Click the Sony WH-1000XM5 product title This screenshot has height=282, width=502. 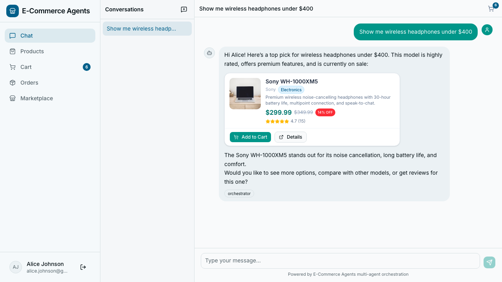tap(292, 81)
